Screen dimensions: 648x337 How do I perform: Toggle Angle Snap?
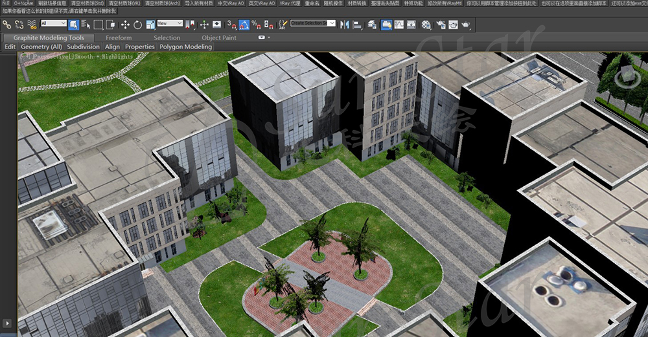click(x=244, y=25)
